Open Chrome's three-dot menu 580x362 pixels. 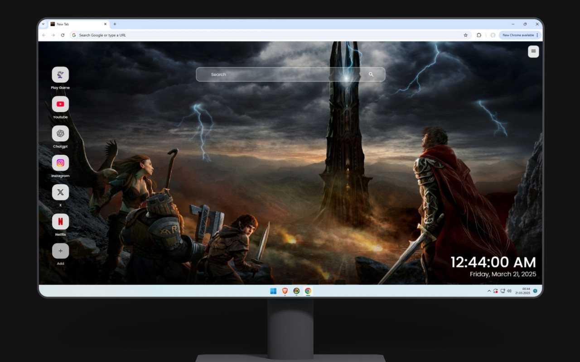537,35
